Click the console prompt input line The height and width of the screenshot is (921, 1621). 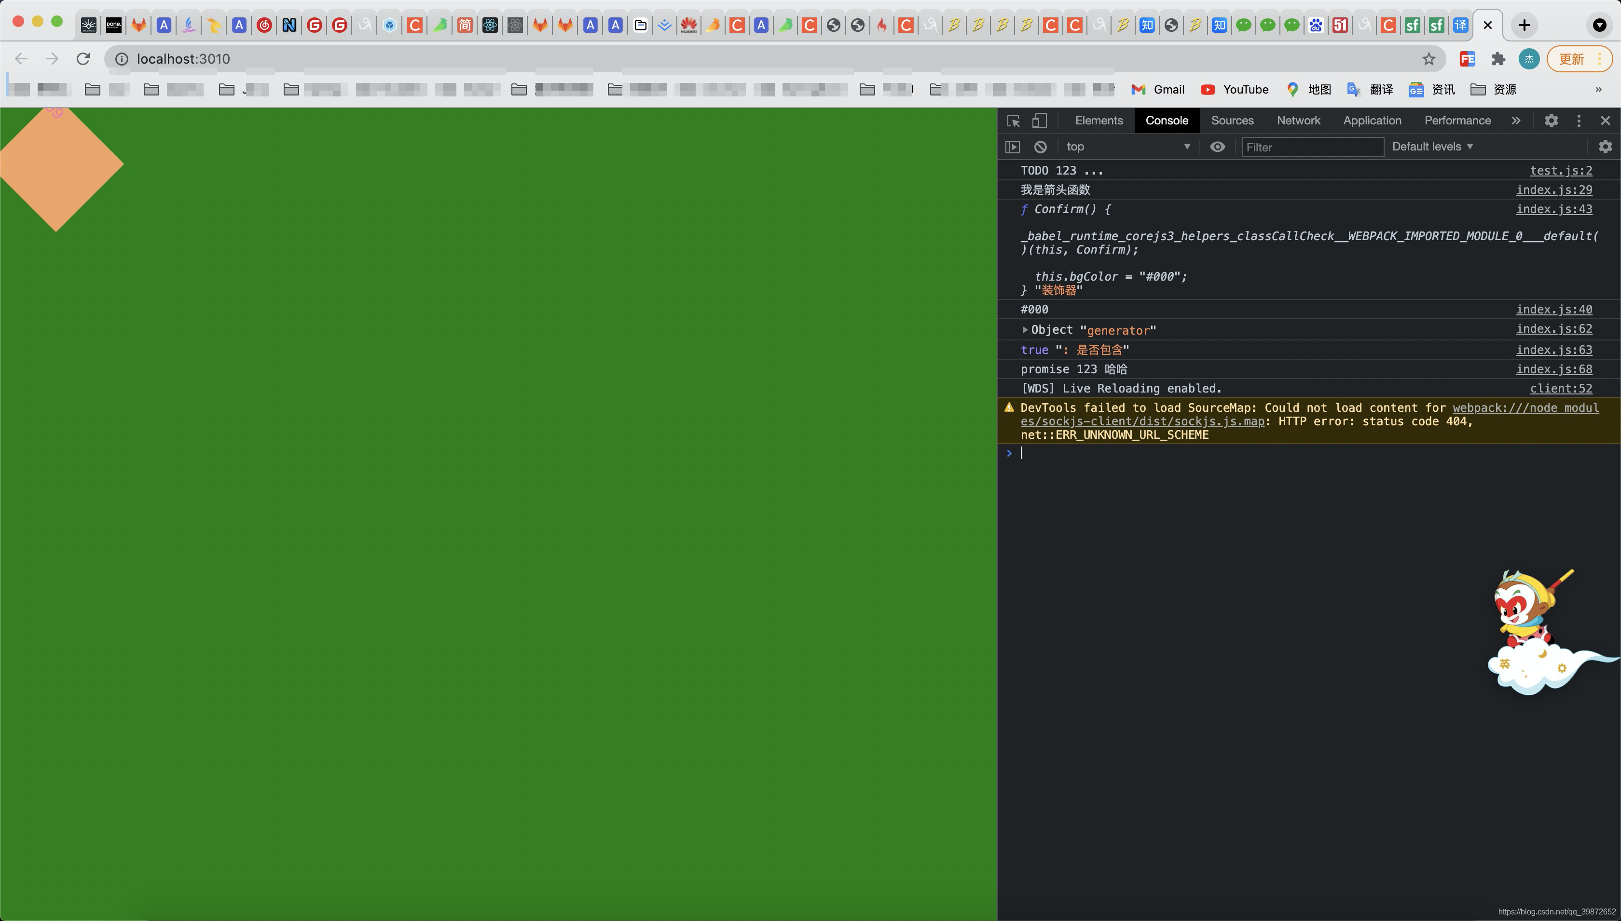pos(1316,453)
